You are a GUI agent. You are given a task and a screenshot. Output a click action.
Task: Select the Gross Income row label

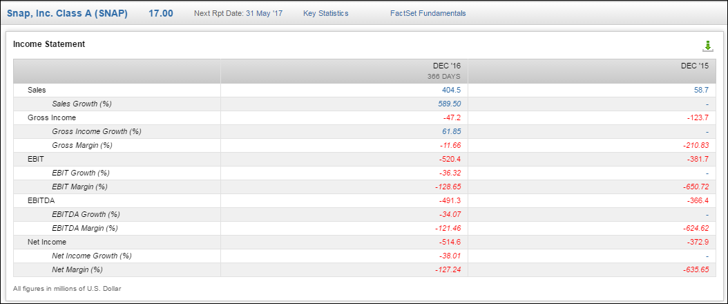coord(52,117)
